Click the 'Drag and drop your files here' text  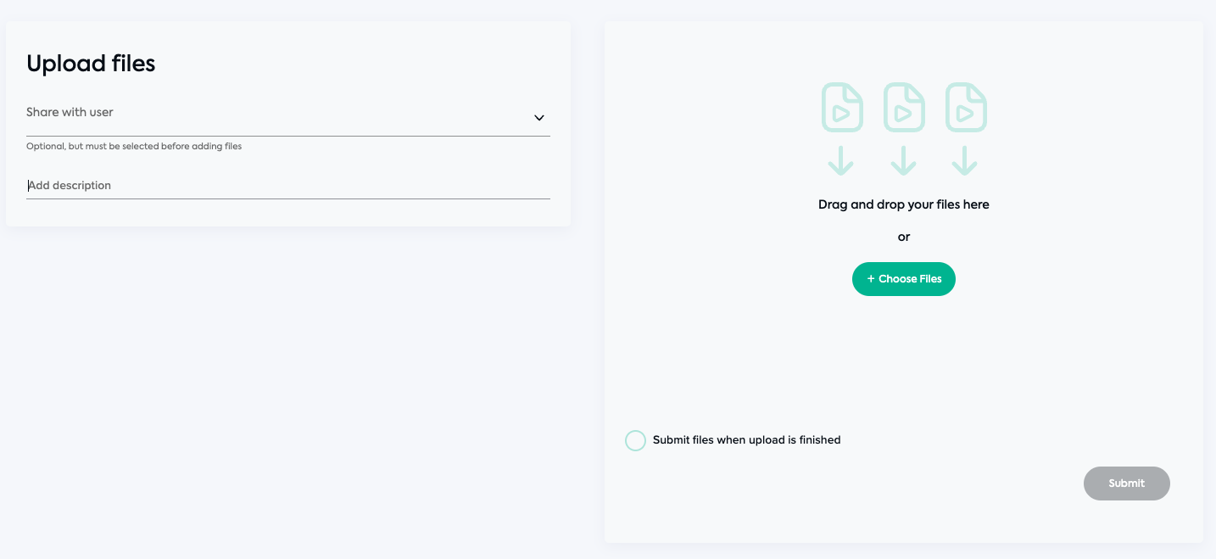tap(904, 204)
